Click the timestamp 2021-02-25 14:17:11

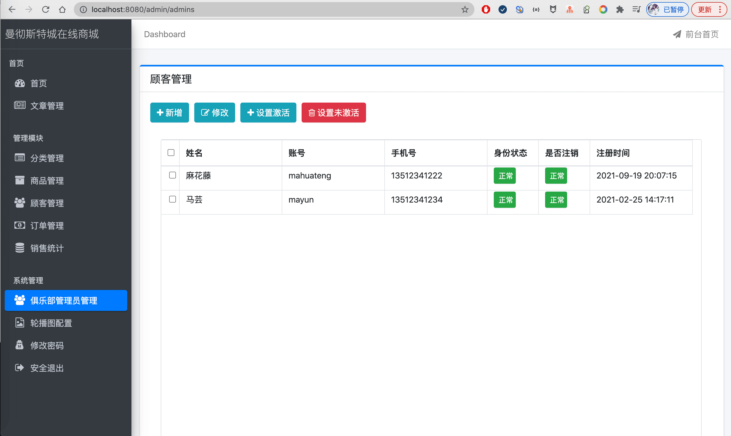click(635, 200)
